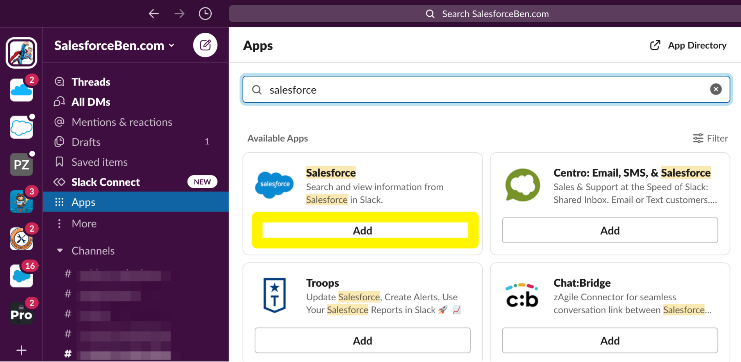Image resolution: width=741 pixels, height=362 pixels.
Task: Click the salesforce apps search field
Action: 486,89
